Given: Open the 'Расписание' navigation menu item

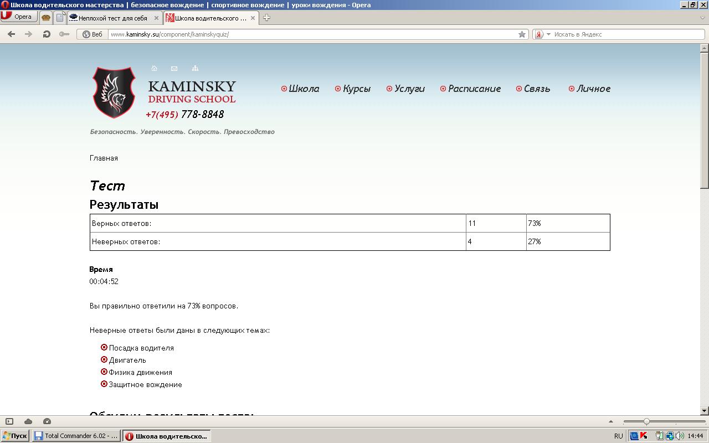Looking at the screenshot, I should [x=474, y=89].
